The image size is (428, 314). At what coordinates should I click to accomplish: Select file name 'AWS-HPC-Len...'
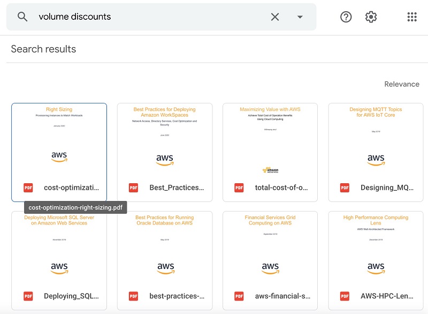(x=387, y=296)
